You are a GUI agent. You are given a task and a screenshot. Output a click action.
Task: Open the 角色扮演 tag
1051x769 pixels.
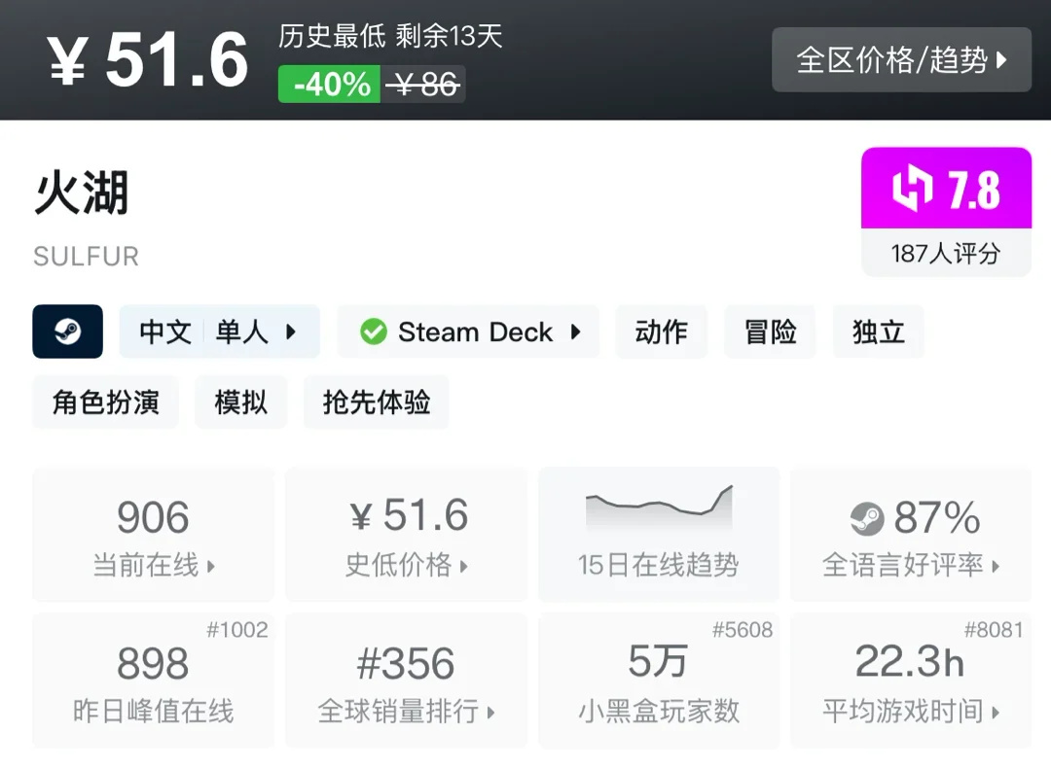pyautogui.click(x=105, y=402)
